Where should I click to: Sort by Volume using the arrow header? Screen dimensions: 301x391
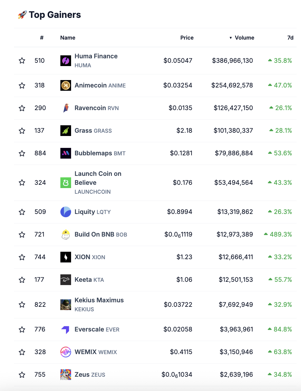tap(242, 38)
